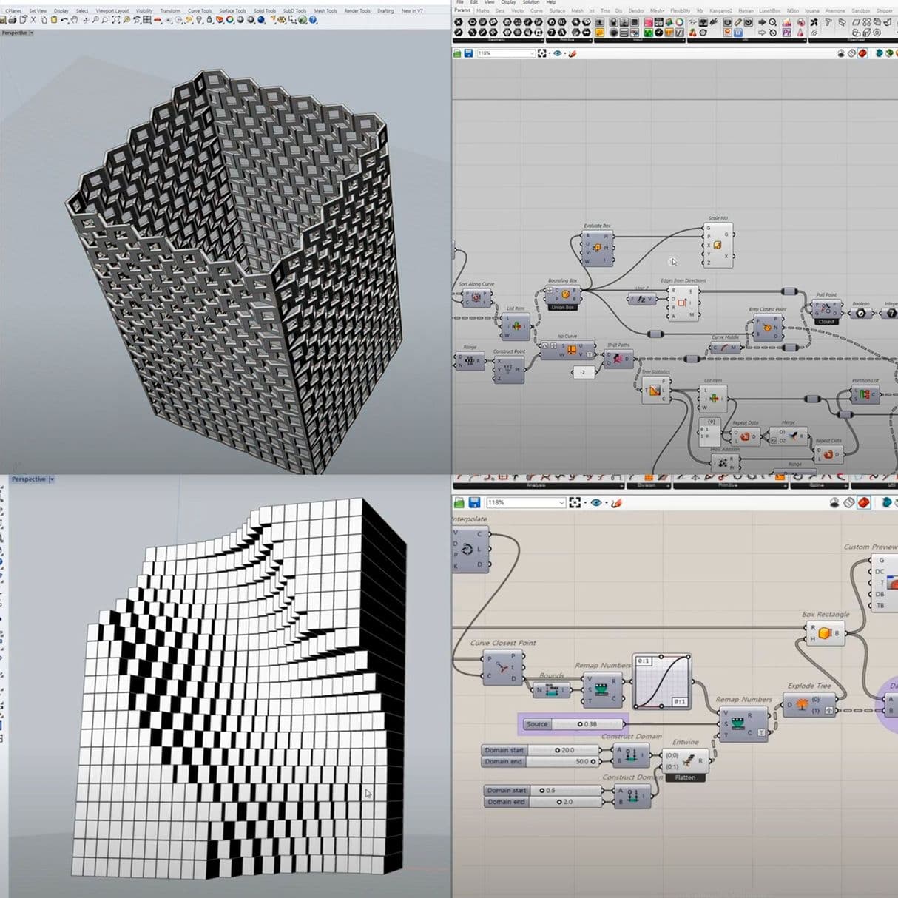Click the Flatten label under Entwine

685,777
